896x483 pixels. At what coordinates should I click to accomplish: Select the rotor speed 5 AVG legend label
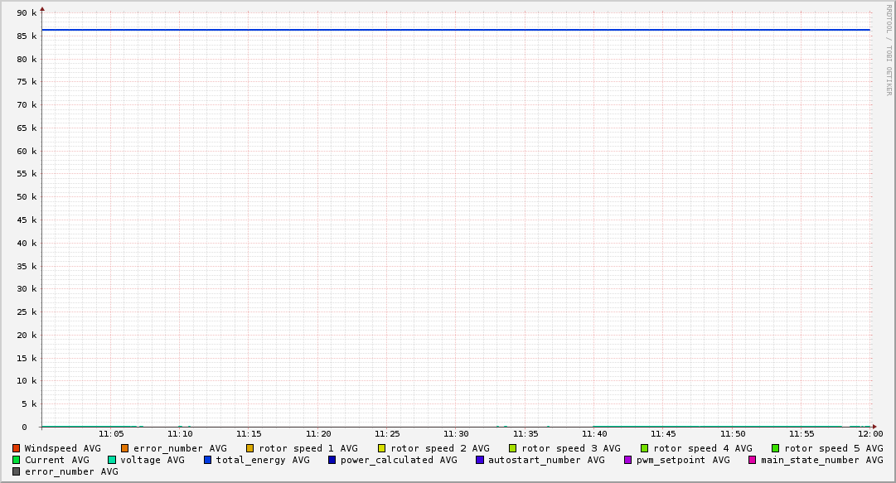(x=833, y=448)
